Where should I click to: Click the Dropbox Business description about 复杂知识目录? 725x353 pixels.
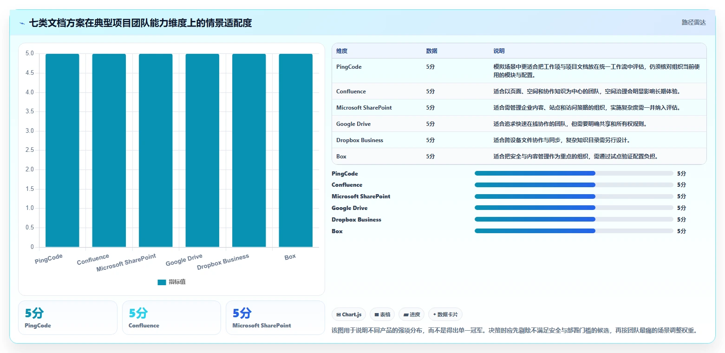(562, 140)
